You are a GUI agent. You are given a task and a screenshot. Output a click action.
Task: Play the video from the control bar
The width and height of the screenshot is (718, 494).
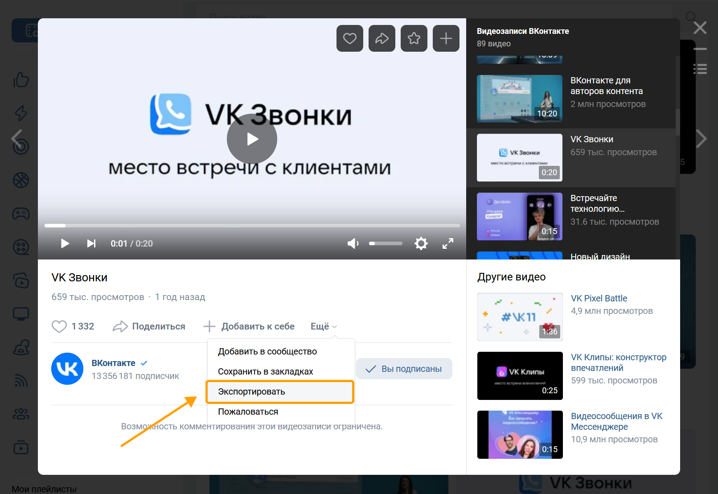[65, 243]
